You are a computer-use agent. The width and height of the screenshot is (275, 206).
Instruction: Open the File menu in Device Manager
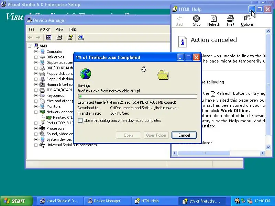[x=32, y=29]
